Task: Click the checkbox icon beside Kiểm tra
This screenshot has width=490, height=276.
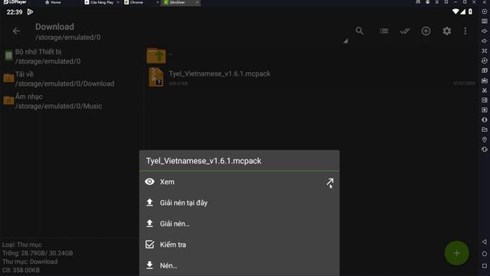Action: point(150,245)
